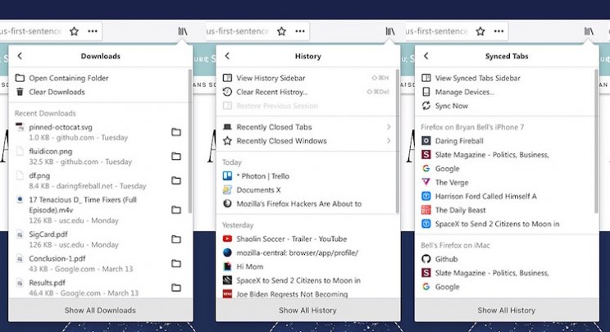The height and width of the screenshot is (332, 610).
Task: Click Show All History in Synced Tabs panel
Action: [x=507, y=310]
